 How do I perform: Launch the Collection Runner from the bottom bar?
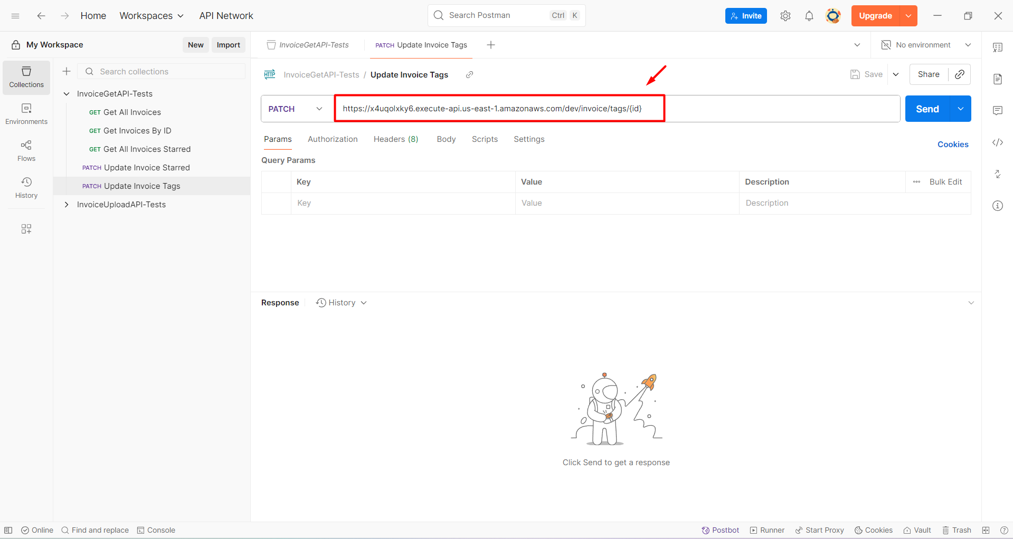[x=766, y=530]
